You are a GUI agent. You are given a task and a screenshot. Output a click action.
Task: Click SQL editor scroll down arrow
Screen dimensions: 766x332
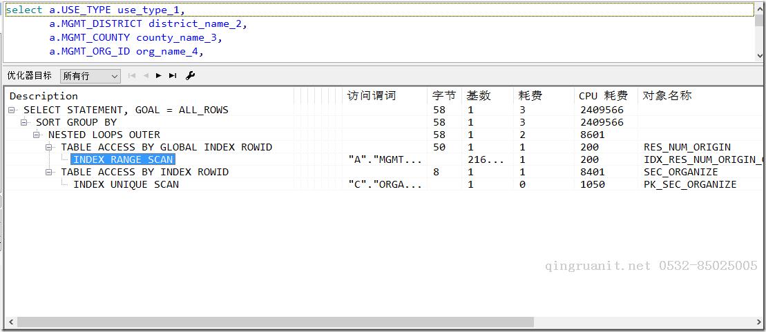pos(760,56)
